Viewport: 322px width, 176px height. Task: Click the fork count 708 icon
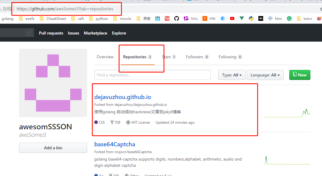pyautogui.click(x=112, y=122)
